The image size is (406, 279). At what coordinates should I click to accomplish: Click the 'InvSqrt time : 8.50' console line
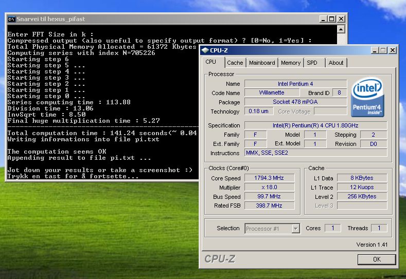click(46, 115)
